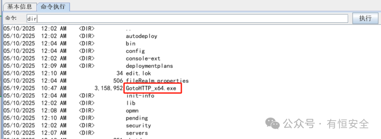Screen dimensions: 381x139
Task: Click the fileRealm.properties file entry
Action: click(157, 81)
